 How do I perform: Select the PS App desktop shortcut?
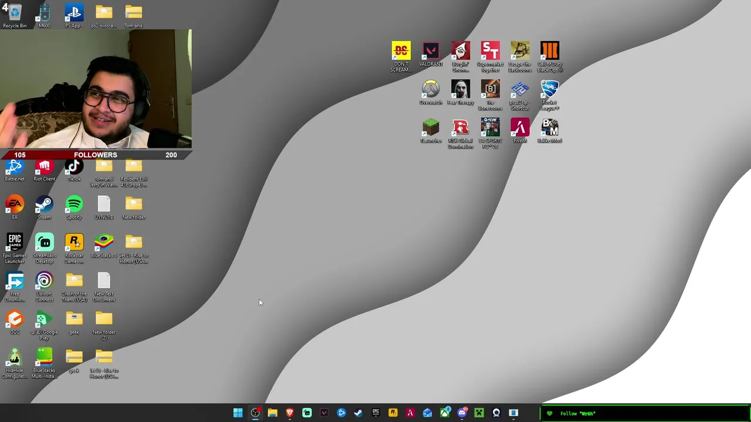(x=74, y=16)
